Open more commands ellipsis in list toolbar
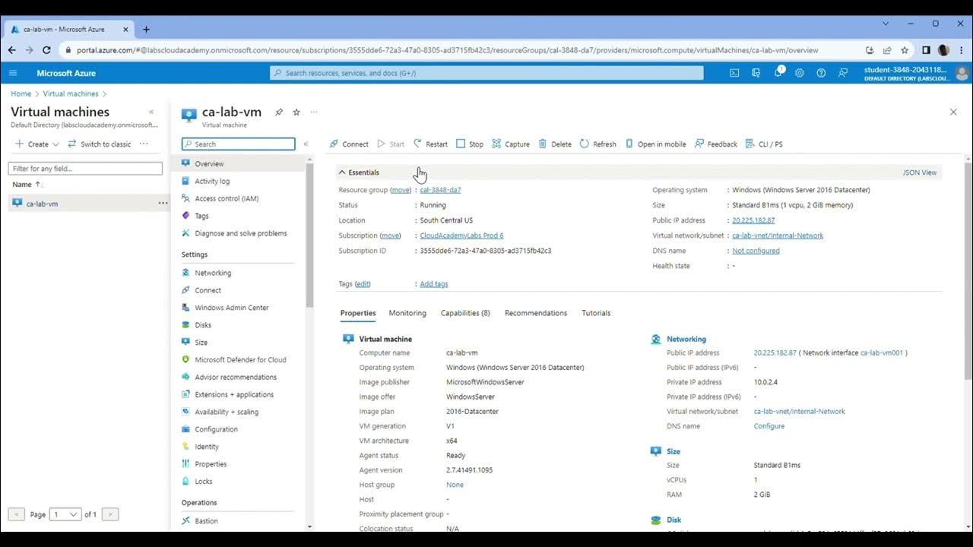The image size is (973, 547). (144, 144)
